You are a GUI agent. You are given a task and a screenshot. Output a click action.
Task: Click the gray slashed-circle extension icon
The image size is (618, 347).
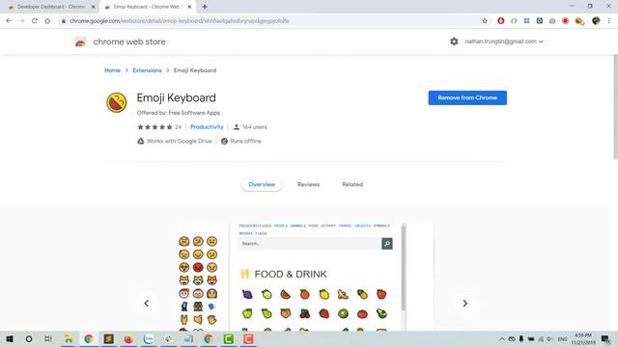click(514, 21)
